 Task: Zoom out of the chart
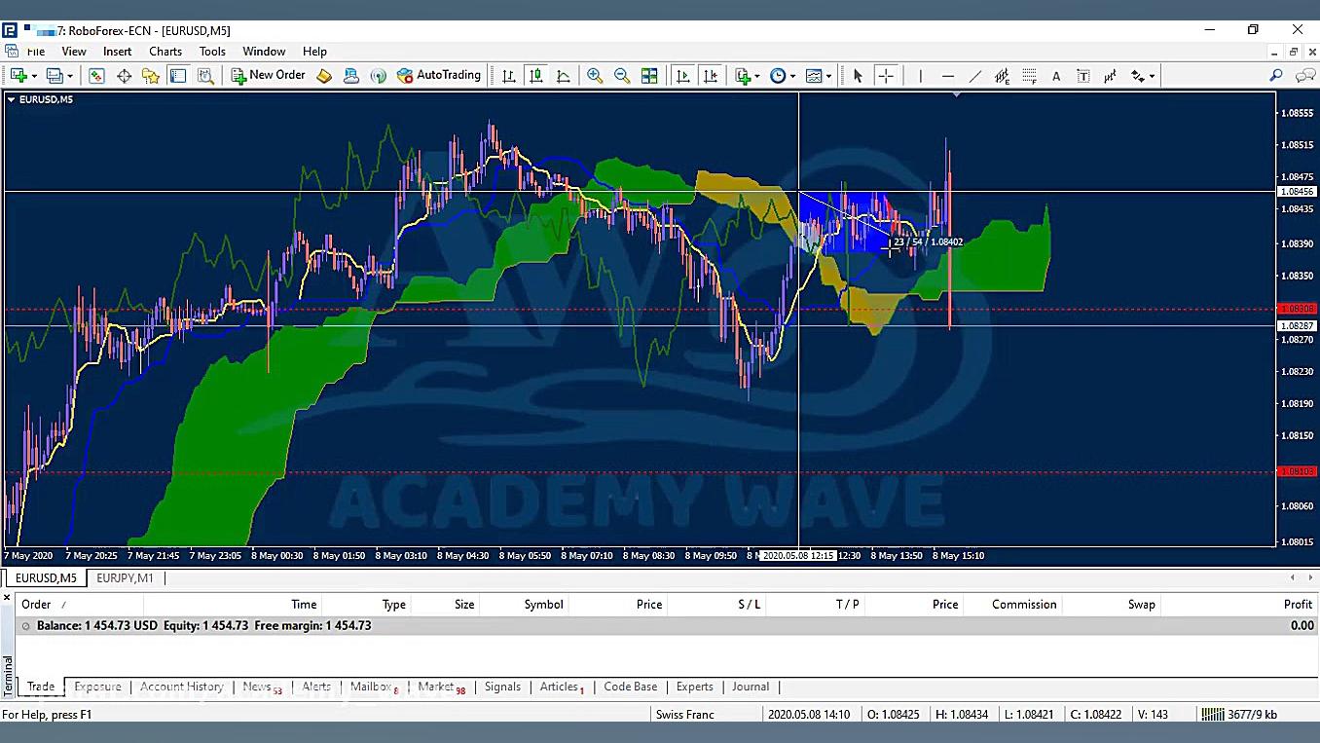(621, 76)
